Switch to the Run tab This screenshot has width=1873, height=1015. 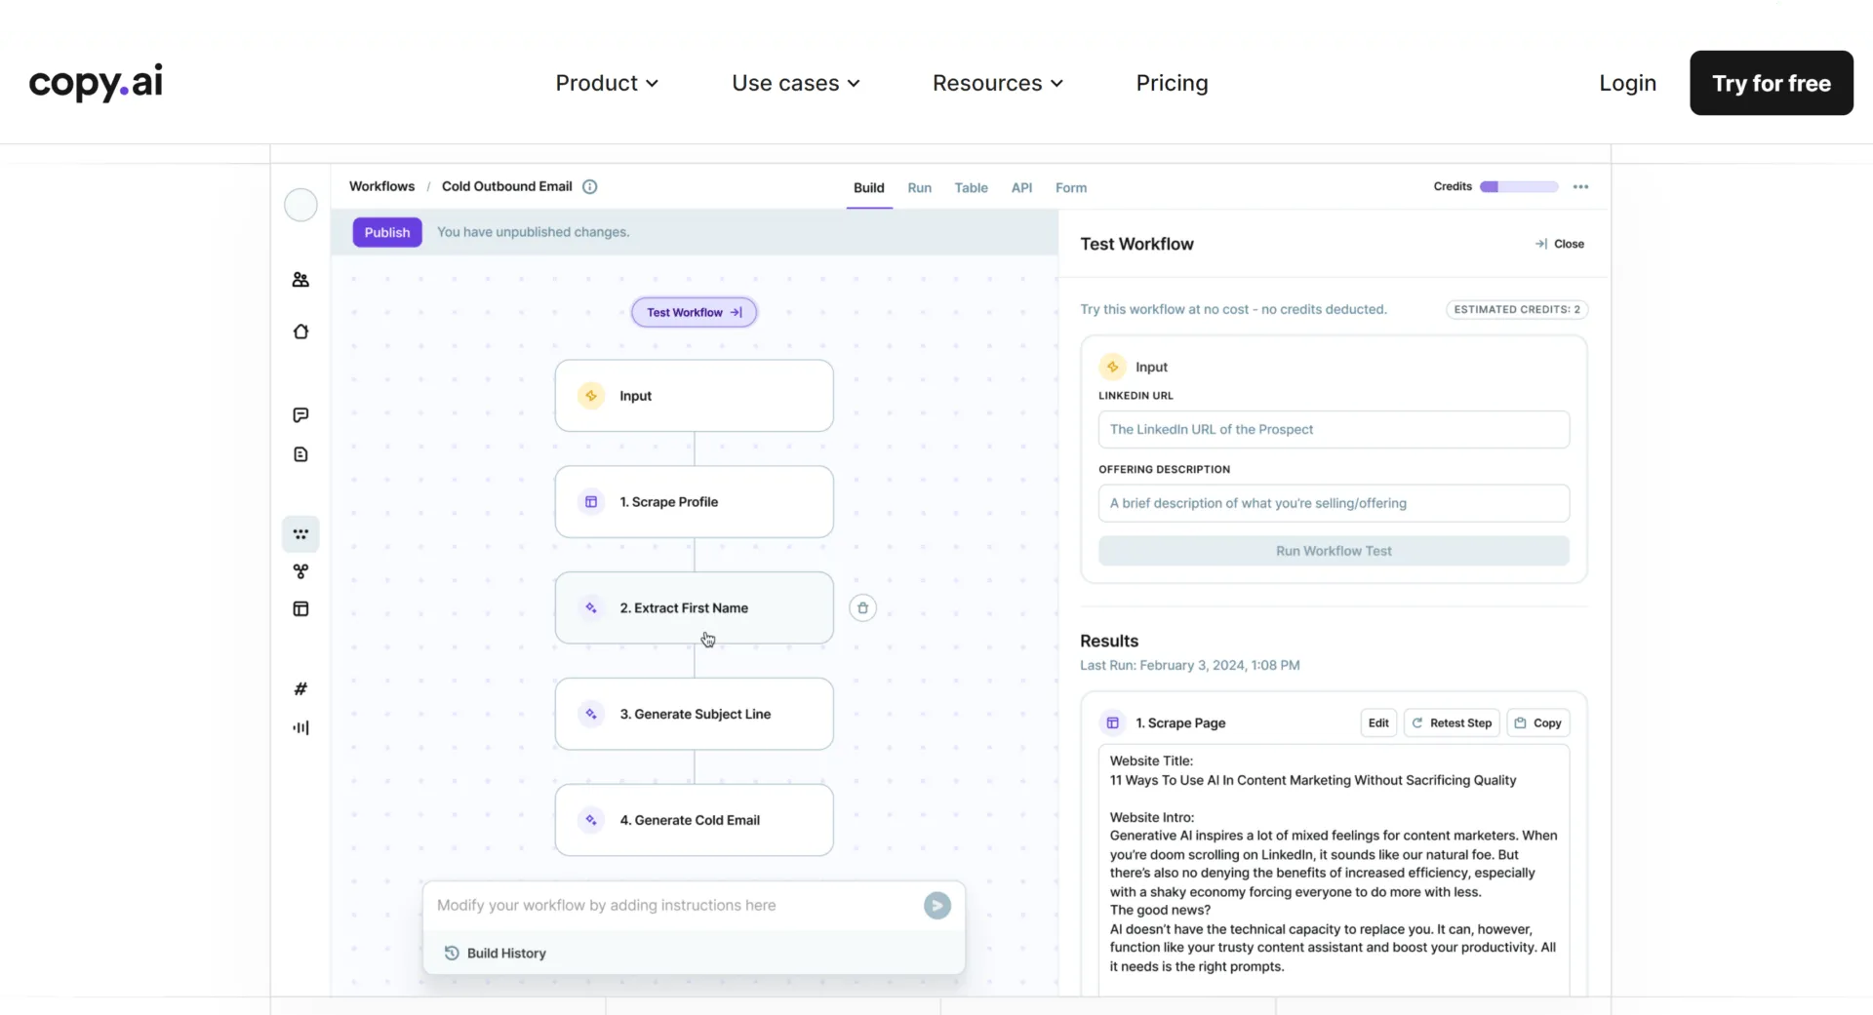click(x=919, y=187)
